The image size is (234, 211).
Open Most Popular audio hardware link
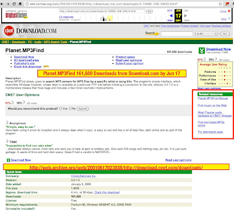215,114
